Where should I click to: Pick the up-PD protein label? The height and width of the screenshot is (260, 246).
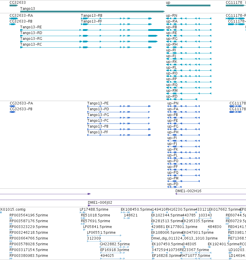[173, 184]
